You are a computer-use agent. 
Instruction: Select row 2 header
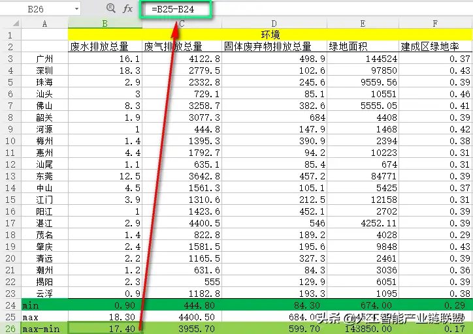coord(10,47)
